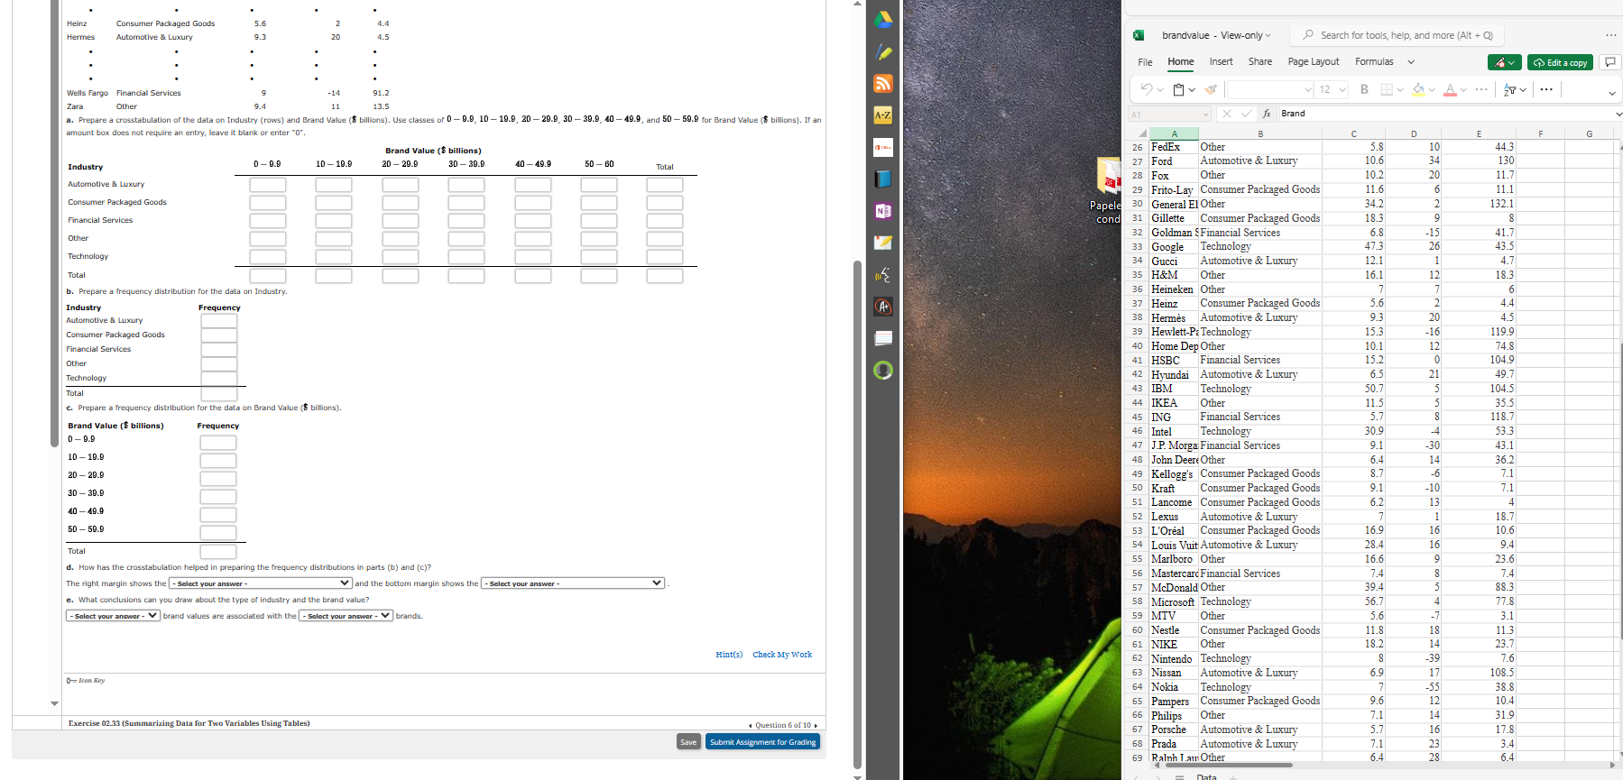This screenshot has height=780, width=1623.
Task: Click the assignment page vertical scrollbar thumb
Action: pyautogui.click(x=857, y=514)
